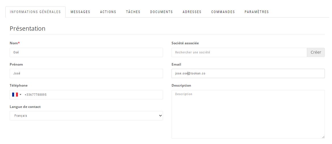Select the Adresses tab
The width and height of the screenshot is (332, 144).
(x=192, y=12)
